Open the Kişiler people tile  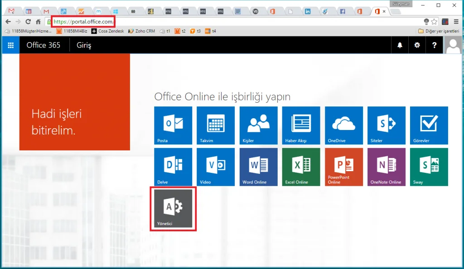[x=258, y=125]
